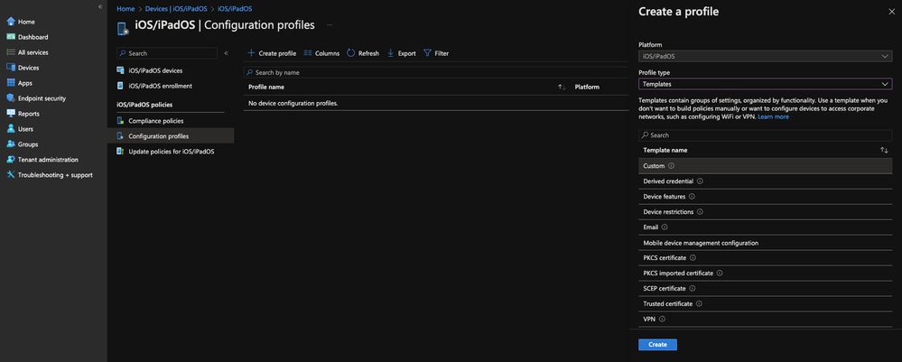Click the info icon beside Trusted certificate

[x=699, y=303]
